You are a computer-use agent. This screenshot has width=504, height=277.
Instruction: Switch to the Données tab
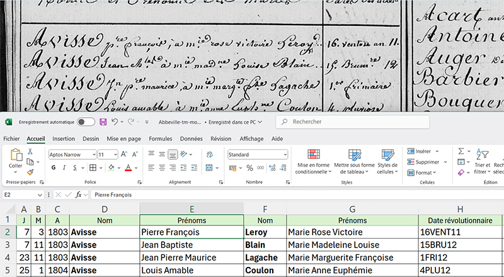click(192, 139)
